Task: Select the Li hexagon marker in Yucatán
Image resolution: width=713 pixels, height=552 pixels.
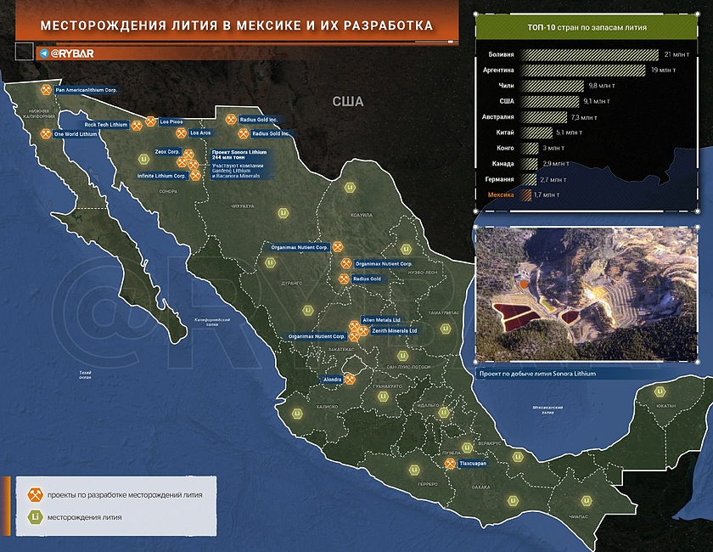Action: click(660, 392)
